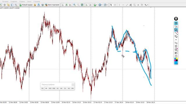Select H1 timeframe in period panel
Image resolution: width=186 pixels, height=104 pixels.
58,88
